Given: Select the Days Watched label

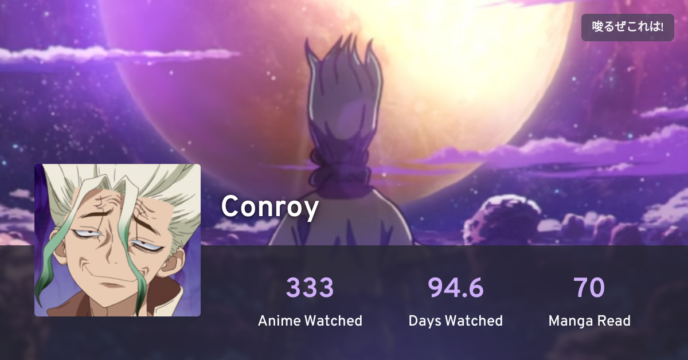Looking at the screenshot, I should [x=456, y=320].
